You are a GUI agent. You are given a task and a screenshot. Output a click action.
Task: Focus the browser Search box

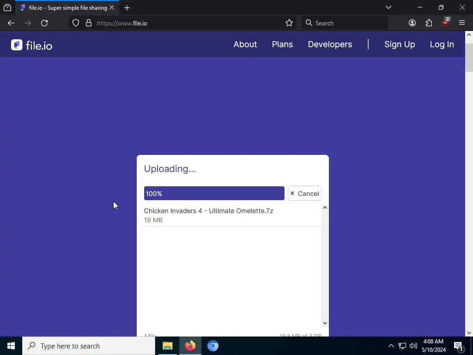(x=345, y=23)
